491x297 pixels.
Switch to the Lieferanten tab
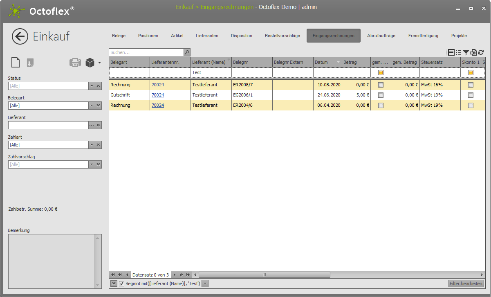(x=207, y=36)
